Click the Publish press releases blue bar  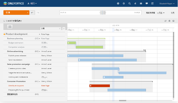point(95,56)
